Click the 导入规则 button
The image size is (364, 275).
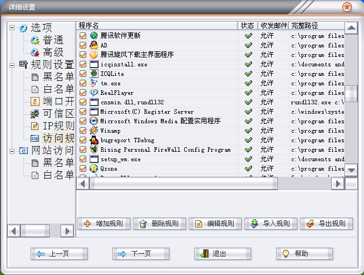click(x=270, y=224)
